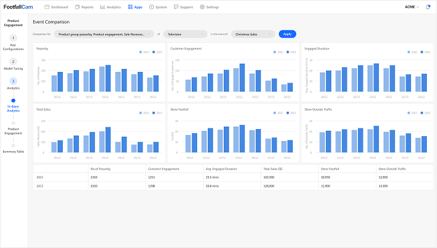Click the 10,950 store footfall value

325,177
